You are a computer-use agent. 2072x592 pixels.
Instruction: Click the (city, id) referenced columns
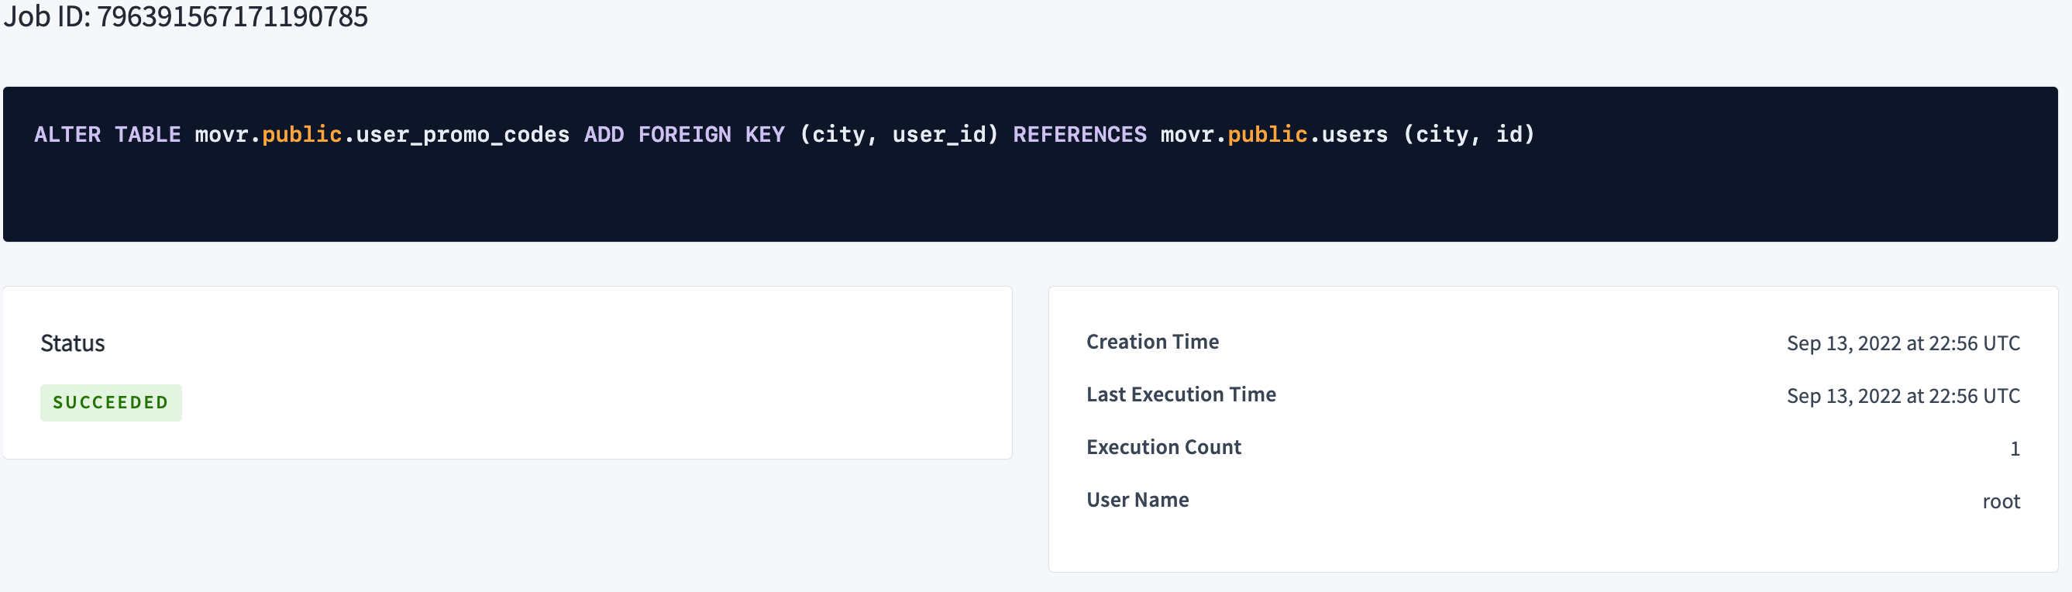point(1468,134)
